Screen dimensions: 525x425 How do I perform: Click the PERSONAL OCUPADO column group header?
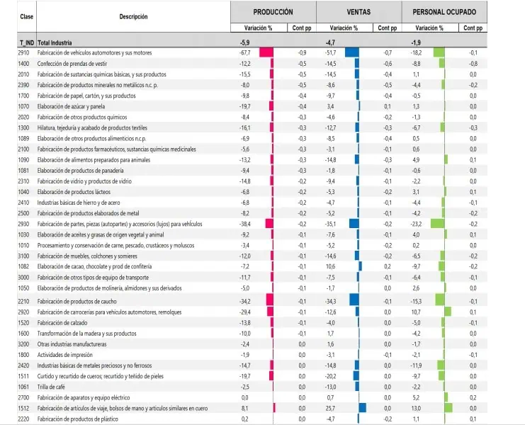(x=444, y=12)
